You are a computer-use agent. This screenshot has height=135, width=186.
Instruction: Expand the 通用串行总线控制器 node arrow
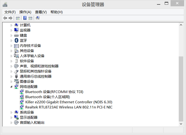coord(11,76)
